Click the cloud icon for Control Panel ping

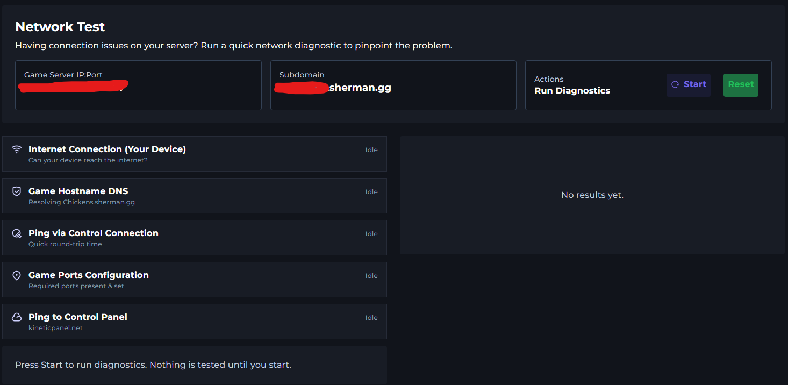click(17, 317)
